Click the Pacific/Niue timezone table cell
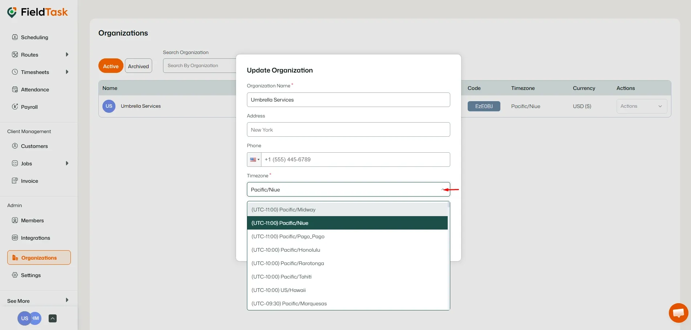The image size is (691, 330). (x=525, y=106)
